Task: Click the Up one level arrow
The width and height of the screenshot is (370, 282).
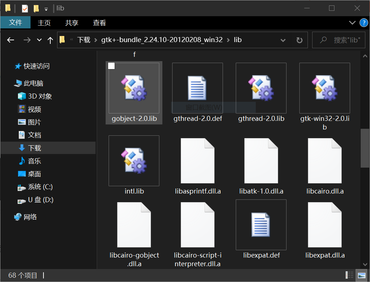Action: [50, 40]
